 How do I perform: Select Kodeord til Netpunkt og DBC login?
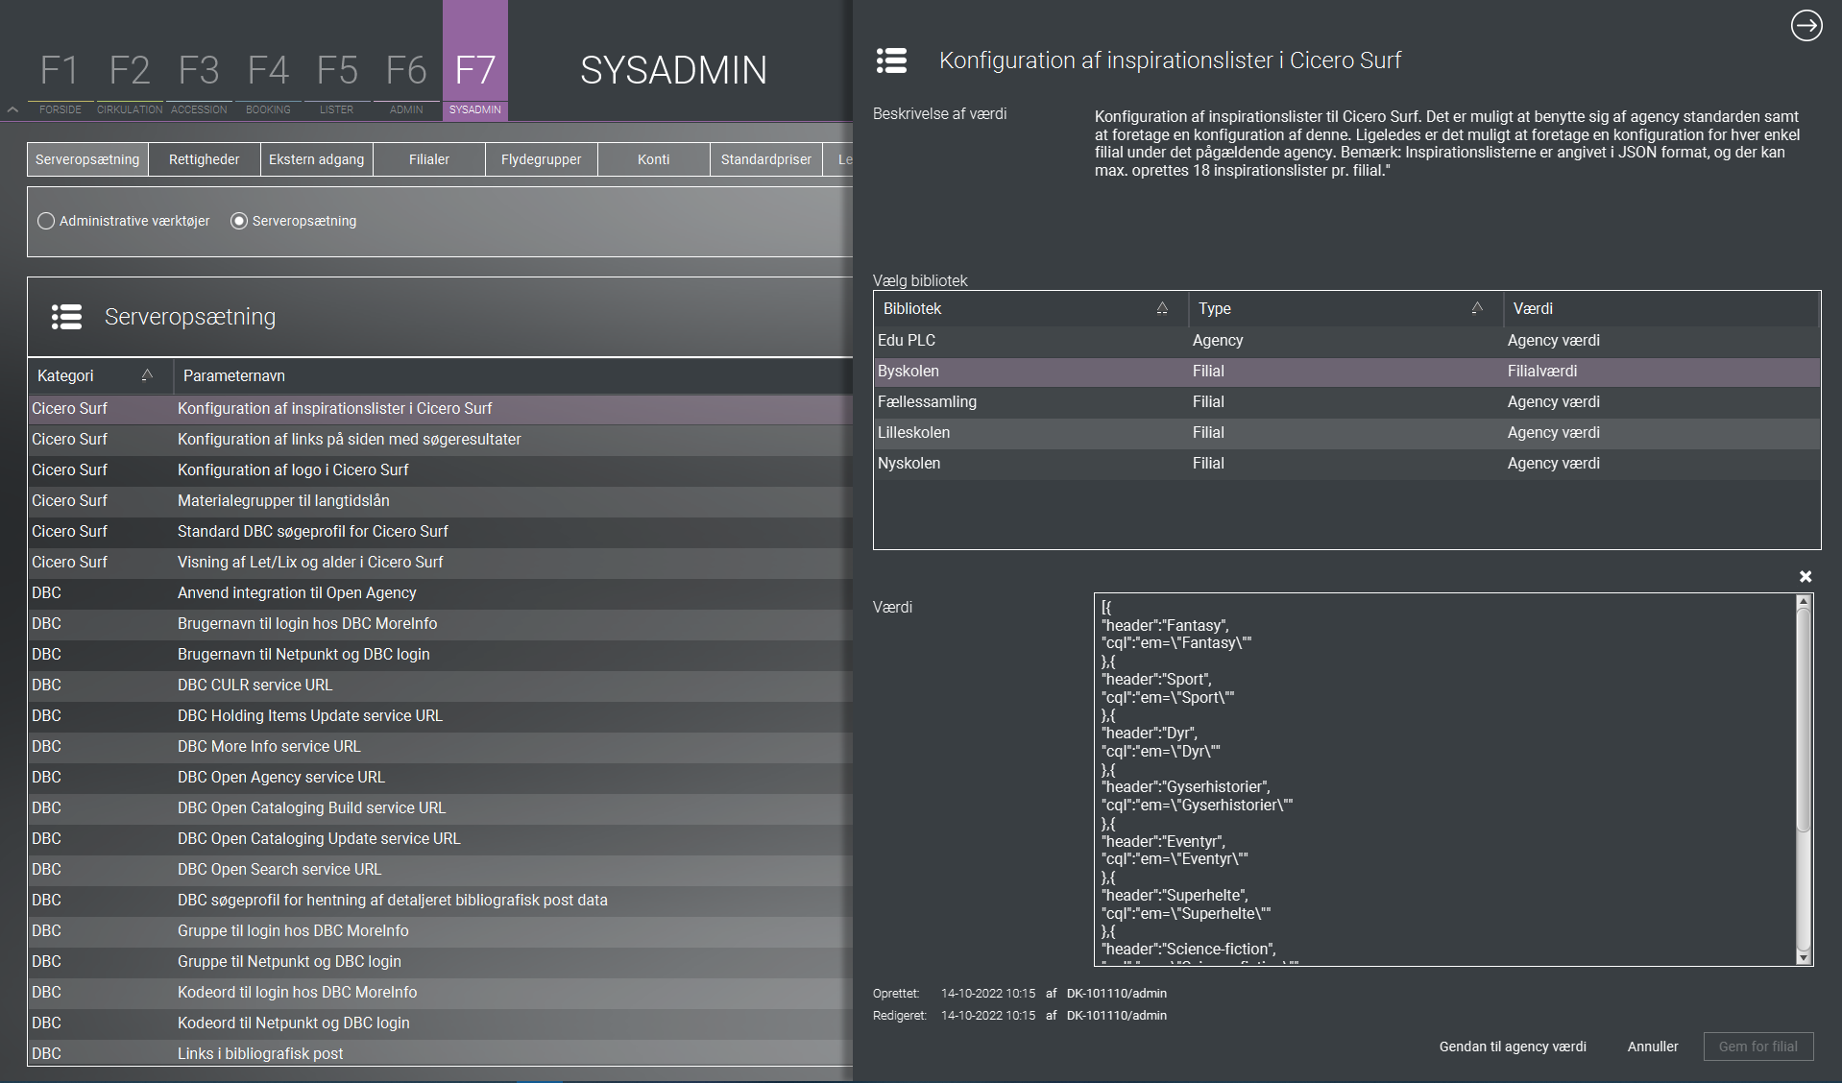click(441, 1023)
